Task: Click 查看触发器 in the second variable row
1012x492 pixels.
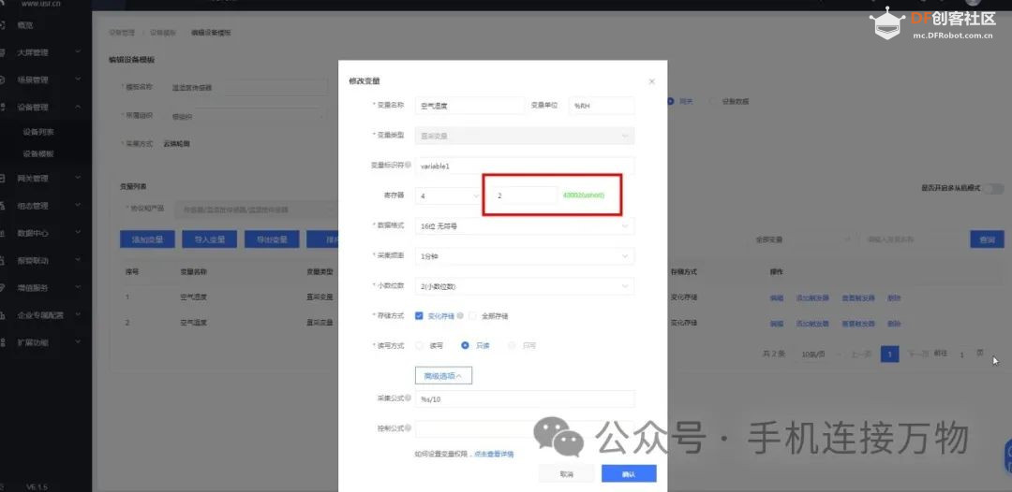Action: click(857, 323)
